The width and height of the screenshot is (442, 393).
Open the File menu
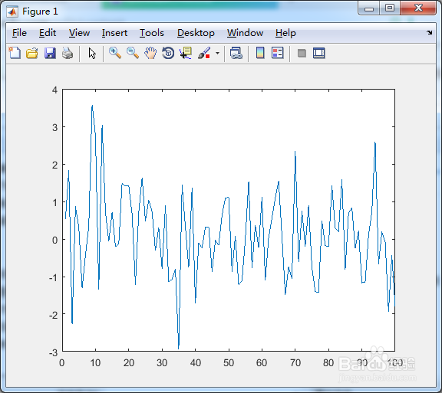click(x=19, y=33)
